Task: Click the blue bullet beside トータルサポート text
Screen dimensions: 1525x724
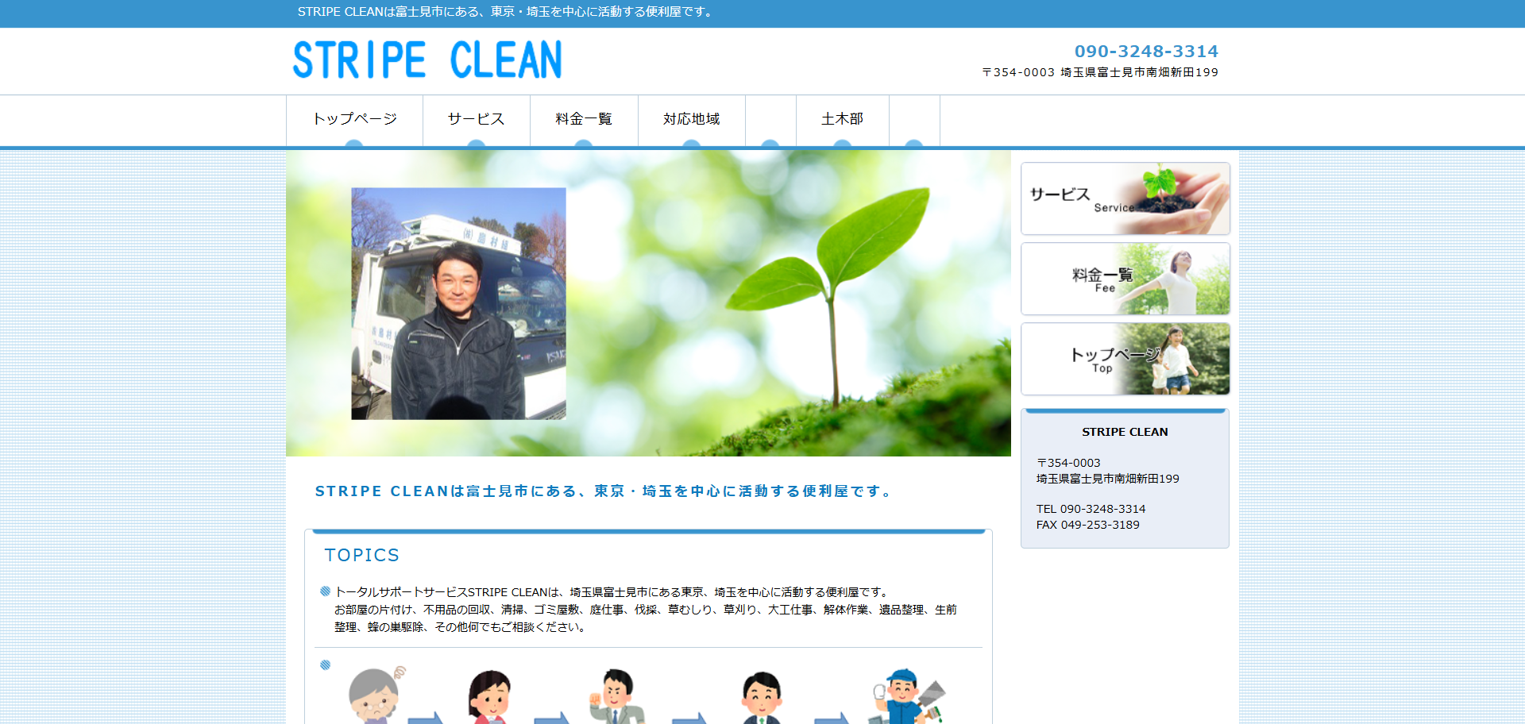Action: 325,591
